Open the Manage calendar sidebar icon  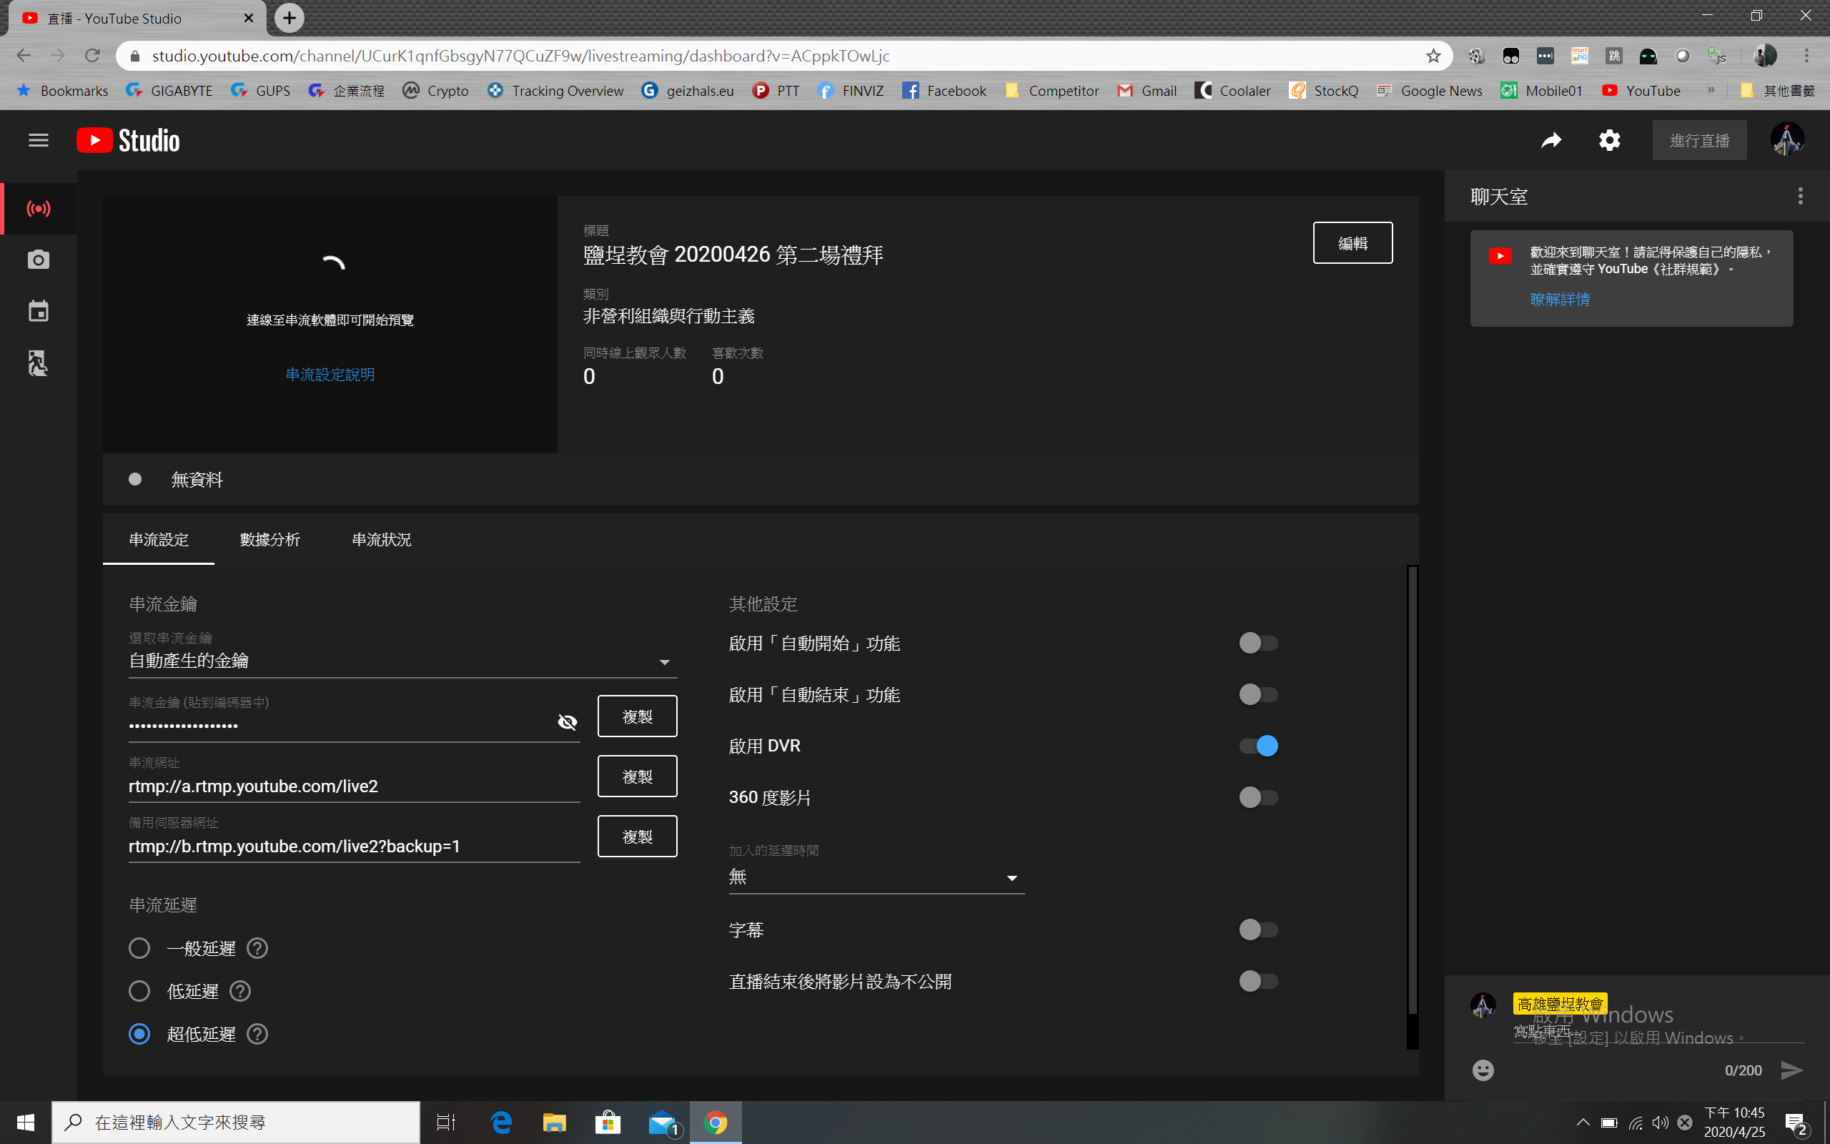(38, 311)
